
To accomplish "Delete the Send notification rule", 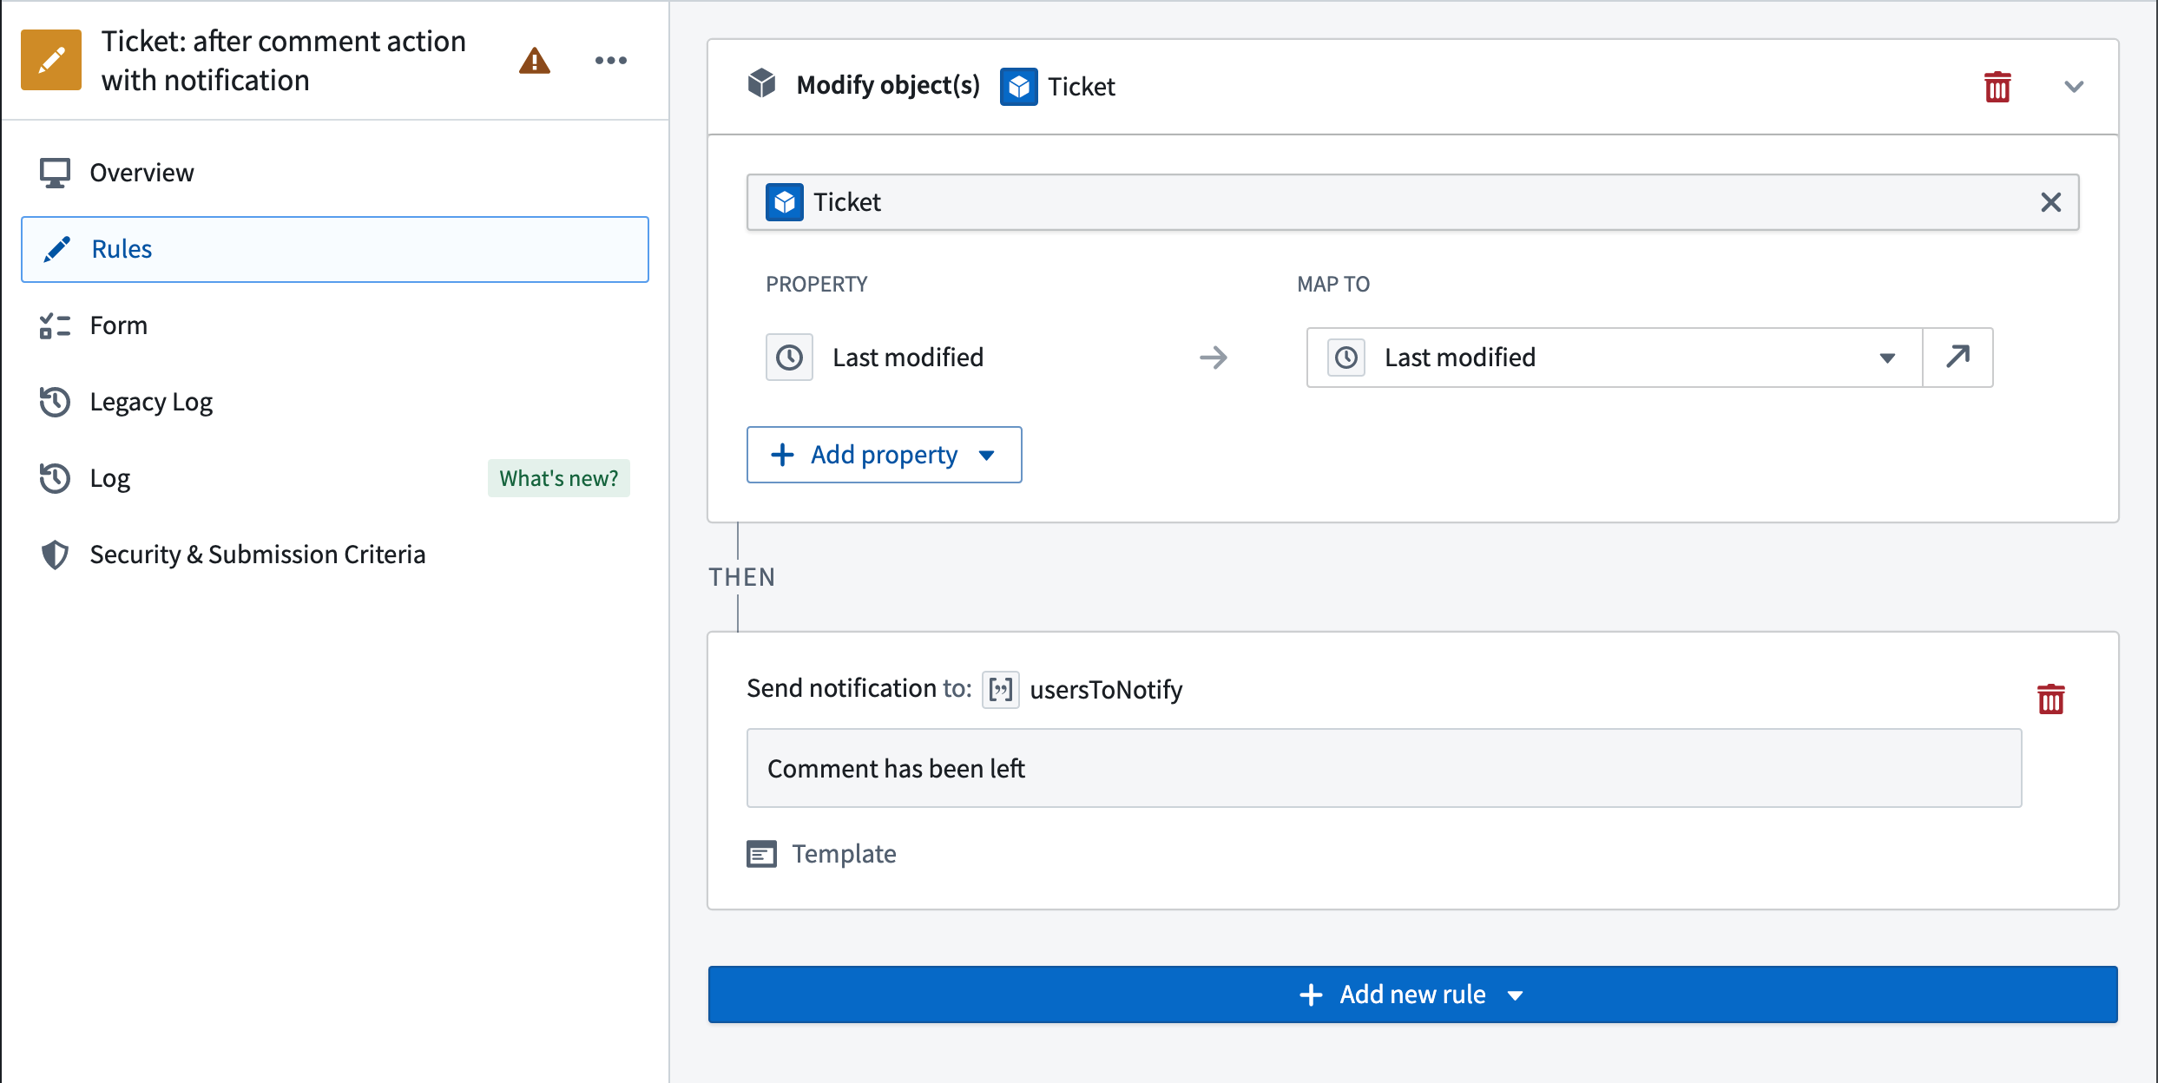I will [2050, 699].
